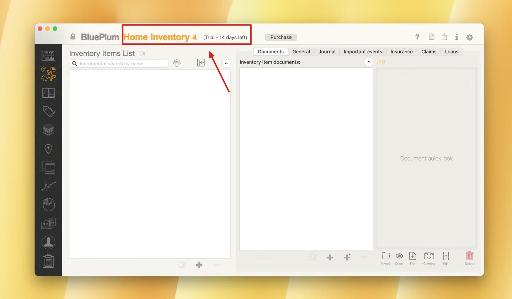Open the price tag section
This screenshot has width=512, height=299.
point(48,112)
